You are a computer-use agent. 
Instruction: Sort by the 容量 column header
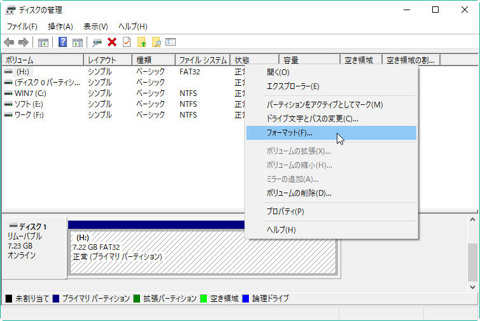click(x=309, y=60)
